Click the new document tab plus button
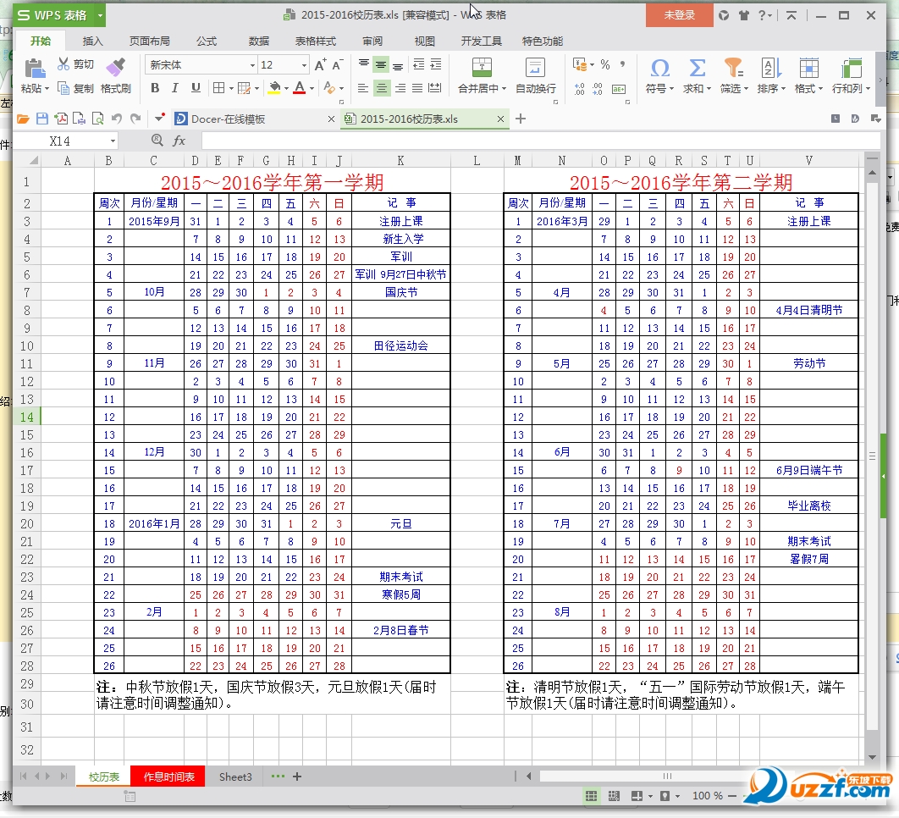 point(520,119)
